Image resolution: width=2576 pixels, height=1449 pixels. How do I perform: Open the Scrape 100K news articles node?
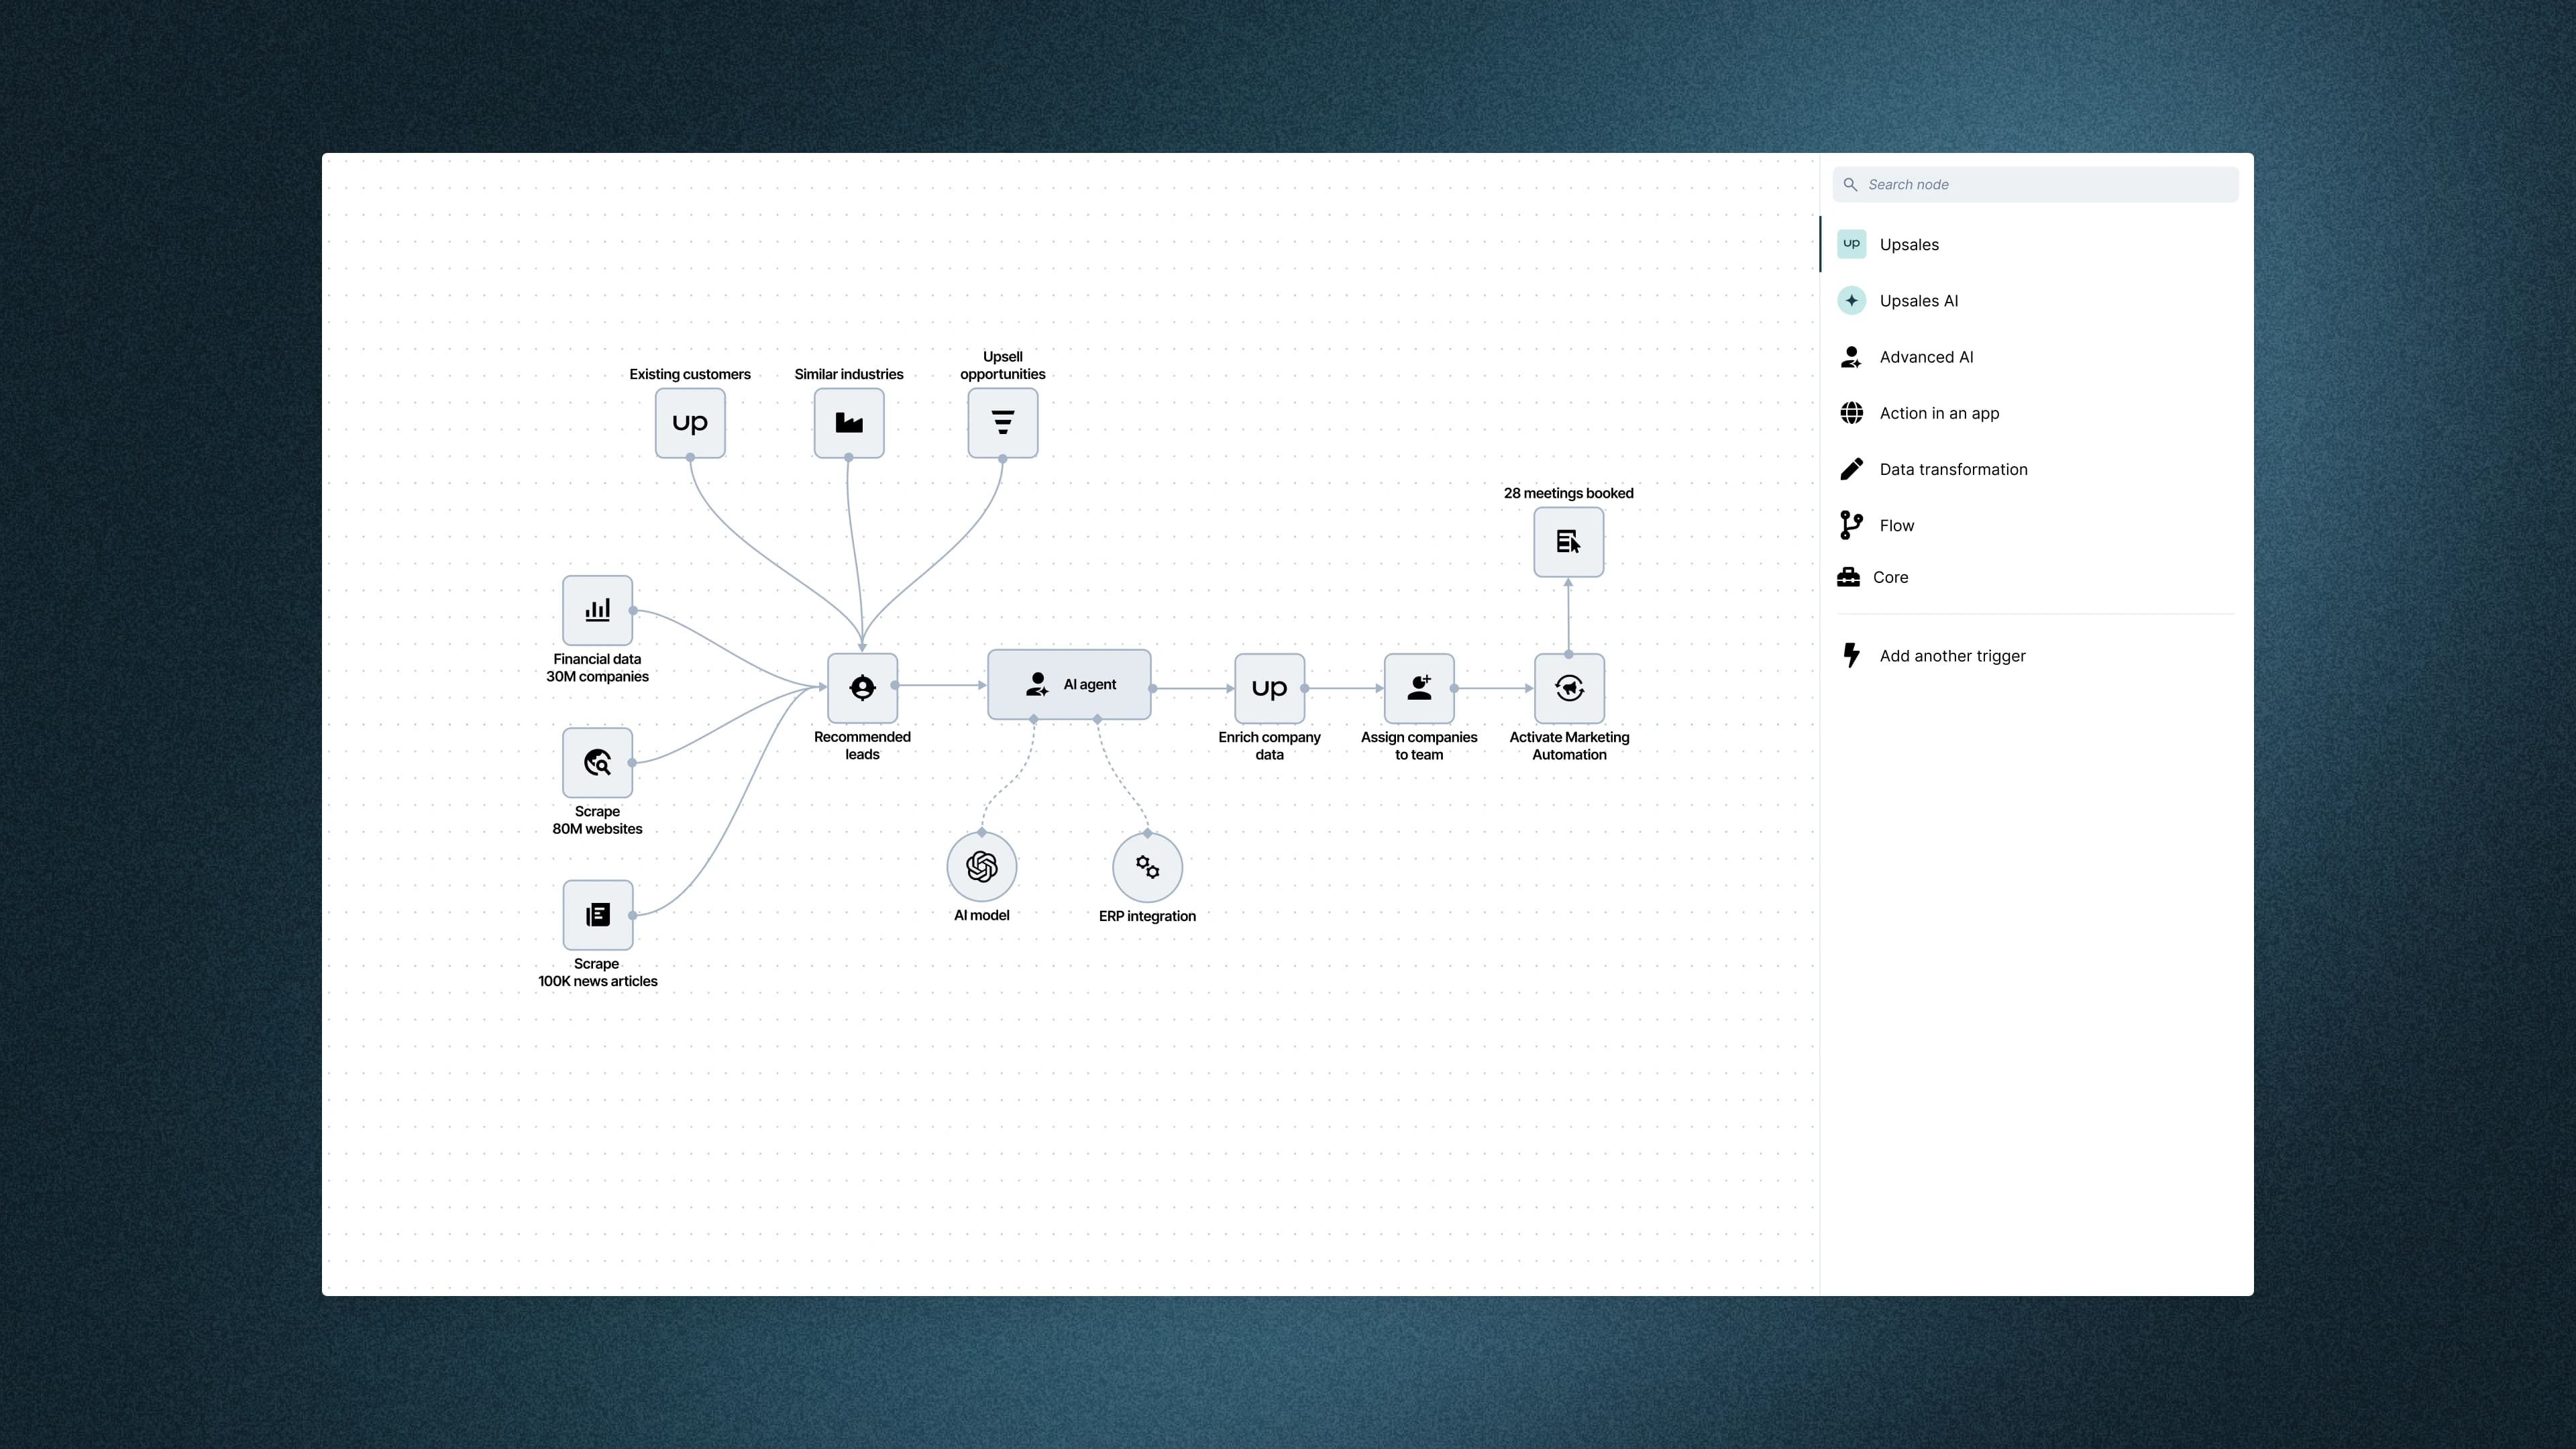[x=597, y=914]
